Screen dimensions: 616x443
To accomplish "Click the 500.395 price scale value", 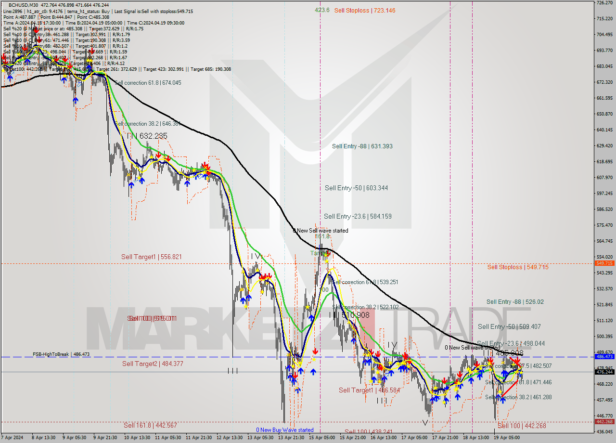I will pyautogui.click(x=604, y=336).
